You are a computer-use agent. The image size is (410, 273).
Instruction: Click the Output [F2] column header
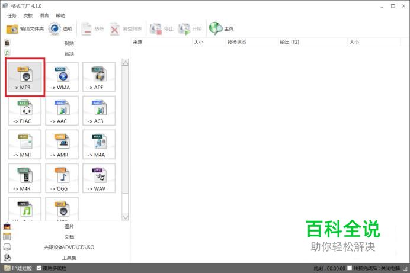[313, 42]
